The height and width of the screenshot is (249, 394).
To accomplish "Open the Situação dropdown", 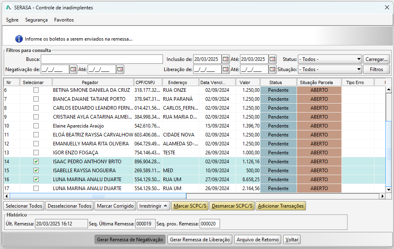I will click(x=330, y=69).
